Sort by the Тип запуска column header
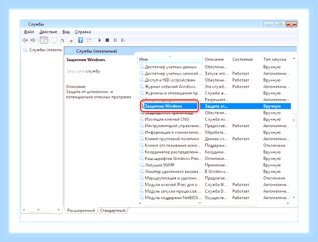Viewport: 318px width, 242px height. pos(275,59)
